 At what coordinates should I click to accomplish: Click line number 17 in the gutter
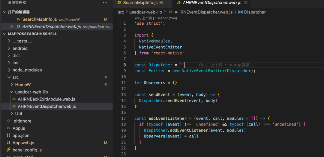pos(123,119)
